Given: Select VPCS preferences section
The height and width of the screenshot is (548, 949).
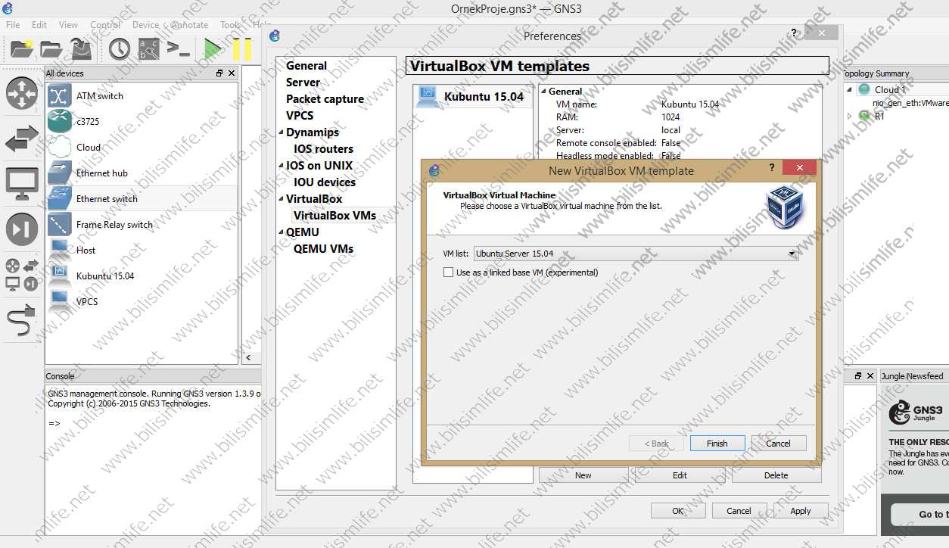Looking at the screenshot, I should click(x=300, y=116).
